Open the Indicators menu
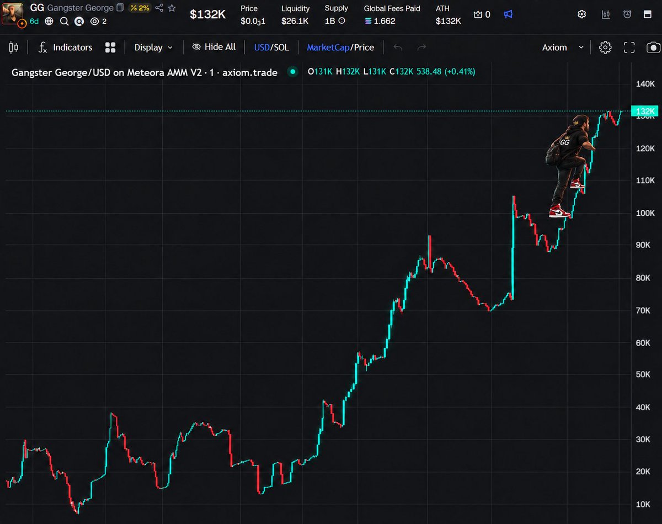Screen dimensions: 662x524 pyautogui.click(x=65, y=47)
